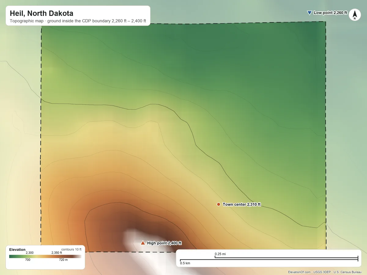Click the orange high point triangle marker
The image size is (367, 275).
click(x=143, y=243)
